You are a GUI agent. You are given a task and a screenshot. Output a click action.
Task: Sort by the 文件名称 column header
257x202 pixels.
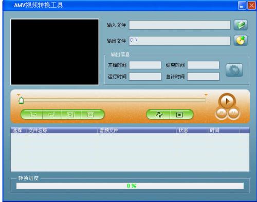[x=62, y=131]
